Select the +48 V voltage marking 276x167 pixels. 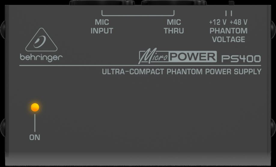[238, 22]
